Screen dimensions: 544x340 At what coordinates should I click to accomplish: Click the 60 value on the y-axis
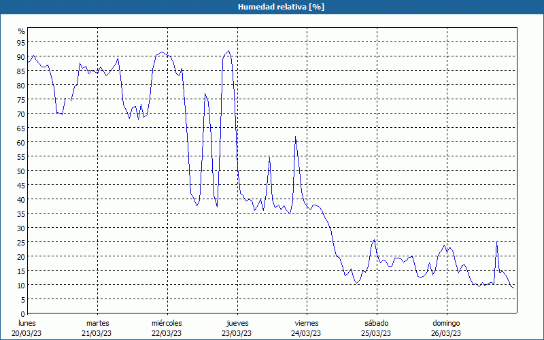pyautogui.click(x=21, y=142)
